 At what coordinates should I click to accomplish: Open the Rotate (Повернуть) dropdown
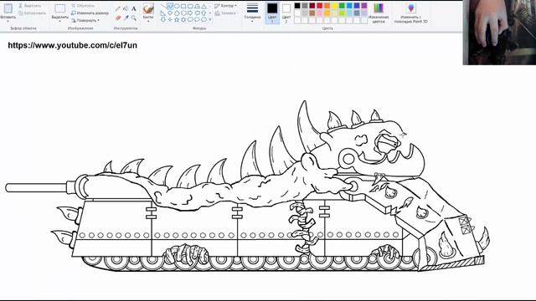click(x=85, y=20)
